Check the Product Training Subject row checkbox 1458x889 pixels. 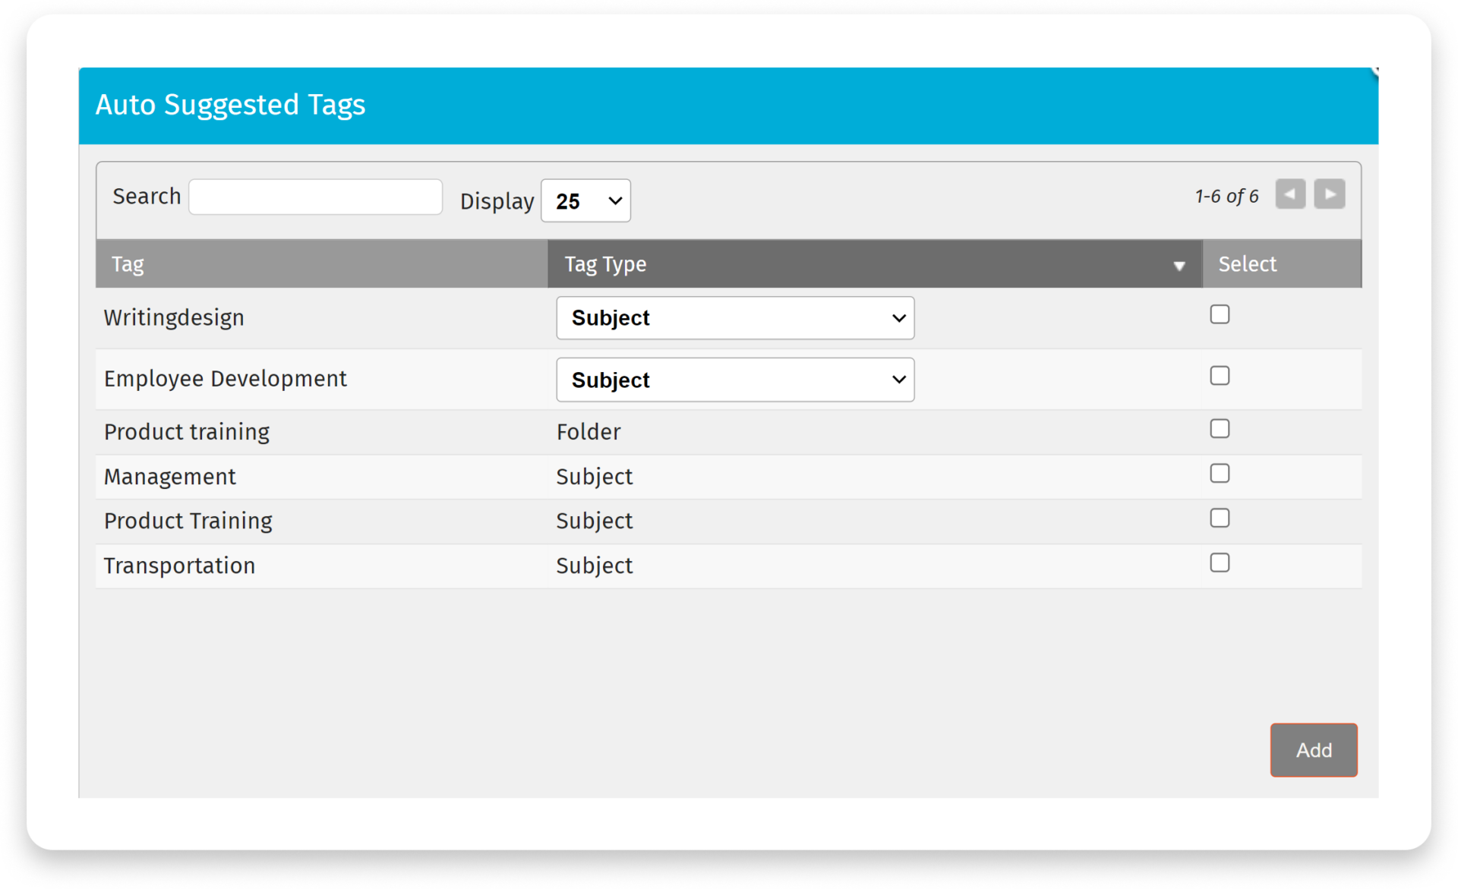(x=1220, y=518)
